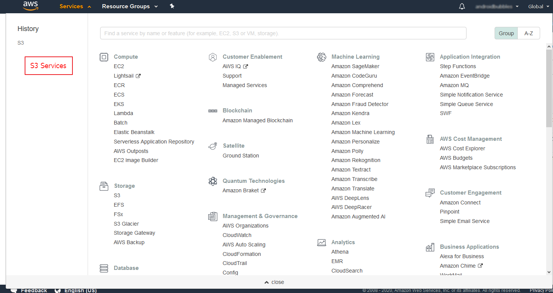Open the CloudWatch service

[x=237, y=235]
